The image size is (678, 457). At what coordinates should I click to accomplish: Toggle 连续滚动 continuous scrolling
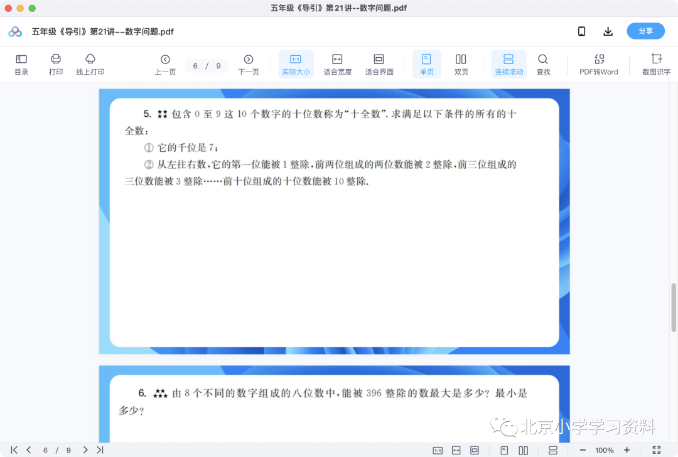509,65
